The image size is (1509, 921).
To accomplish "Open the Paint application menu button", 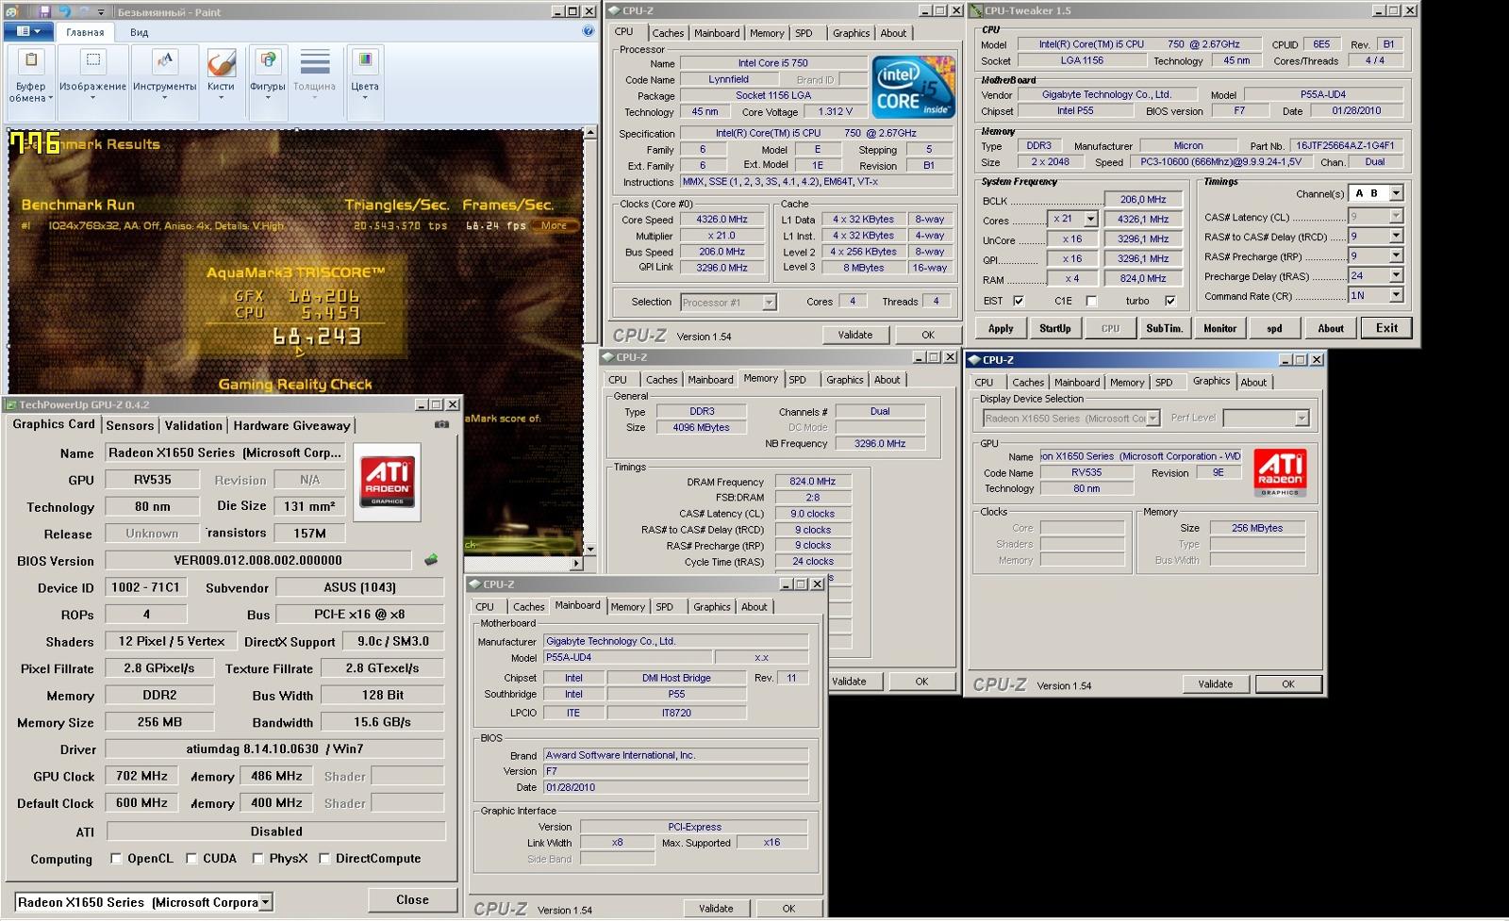I will 28,31.
